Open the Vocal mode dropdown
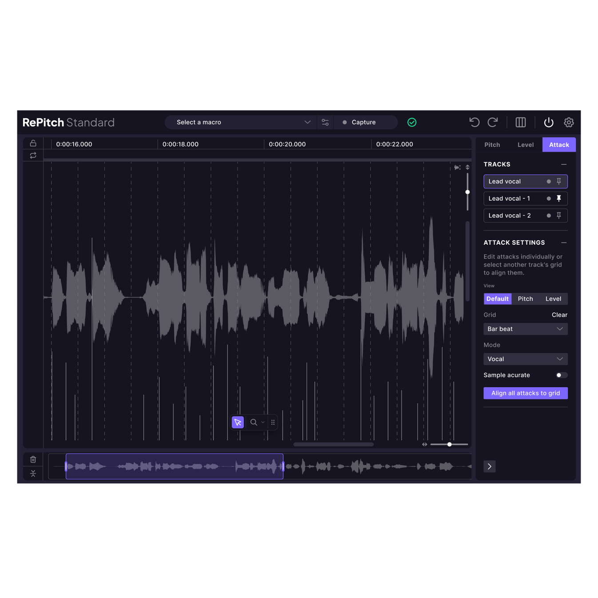The image size is (598, 598). tap(526, 359)
